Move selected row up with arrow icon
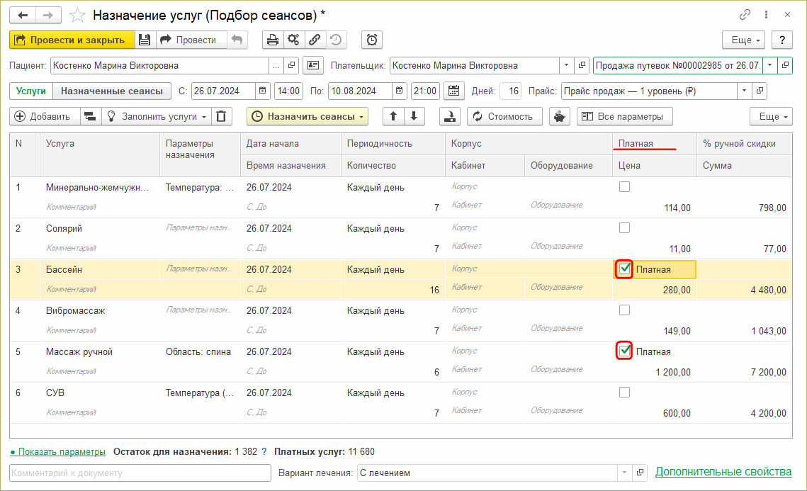 pos(393,117)
